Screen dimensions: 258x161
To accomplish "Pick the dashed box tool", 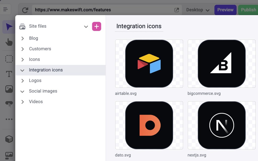I will click(x=9, y=59).
